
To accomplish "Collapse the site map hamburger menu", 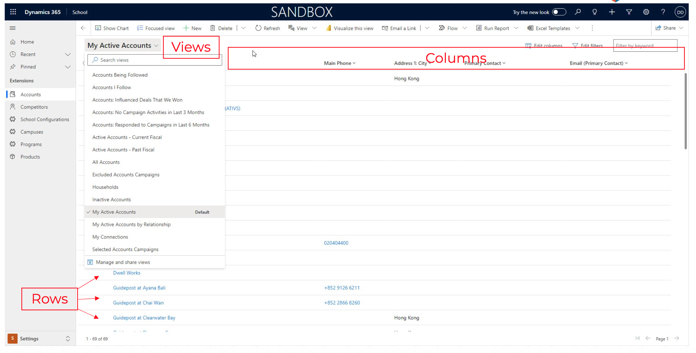I will (x=13, y=28).
